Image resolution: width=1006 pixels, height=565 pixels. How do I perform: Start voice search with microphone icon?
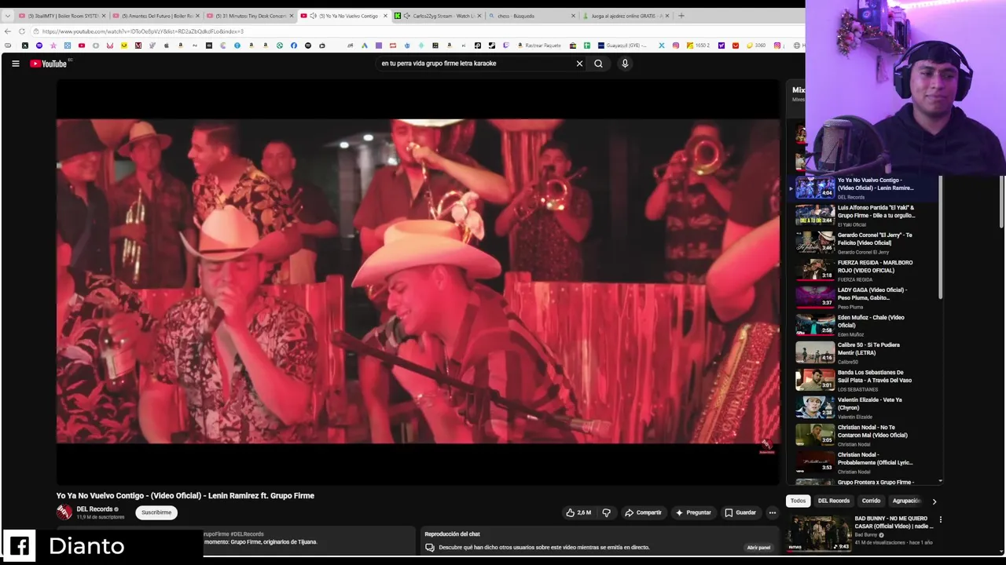tap(625, 64)
